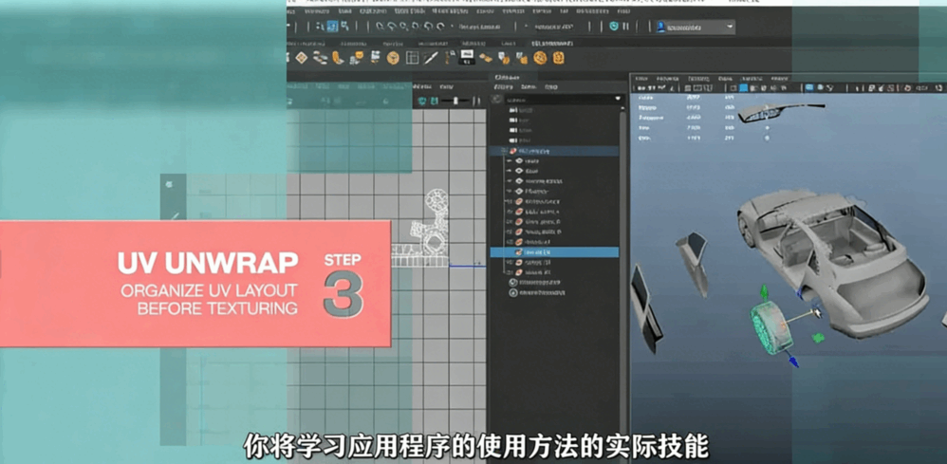Open the account dropdown arrow in status line
This screenshot has width=947, height=464.
pyautogui.click(x=730, y=27)
